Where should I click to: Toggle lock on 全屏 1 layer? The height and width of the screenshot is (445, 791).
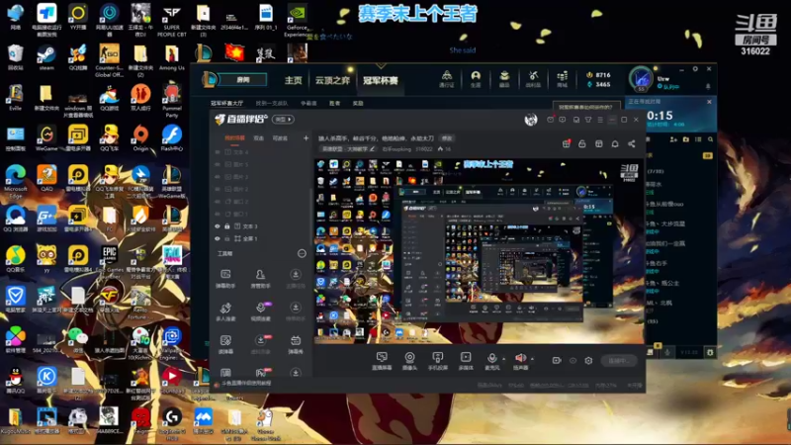(x=227, y=238)
